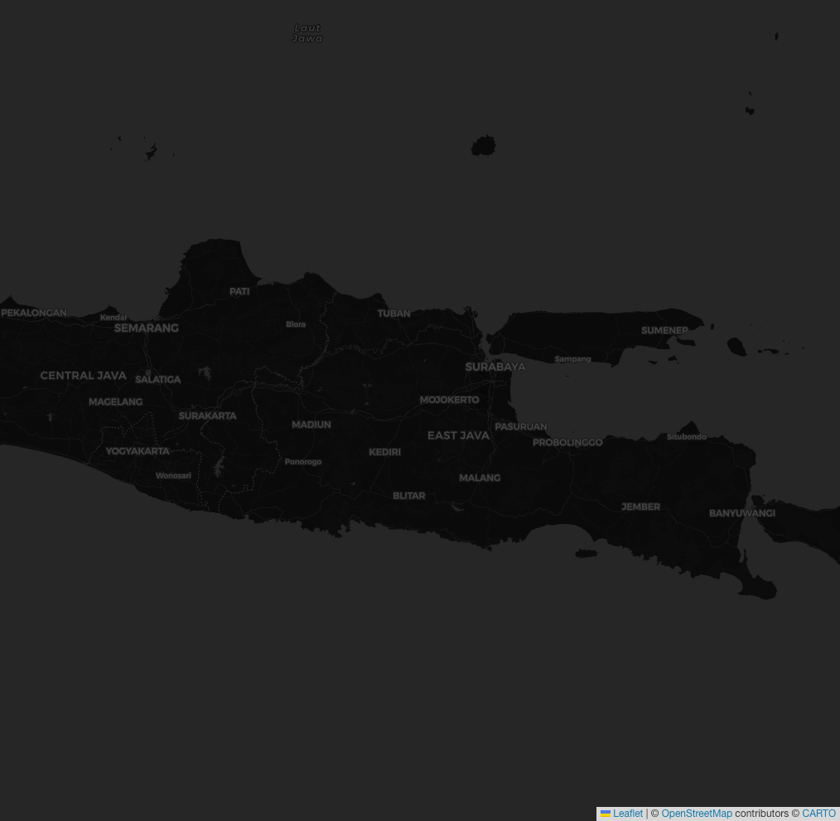Viewport: 840px width, 821px height.
Task: Click the Surakarta city label
Action: click(207, 415)
